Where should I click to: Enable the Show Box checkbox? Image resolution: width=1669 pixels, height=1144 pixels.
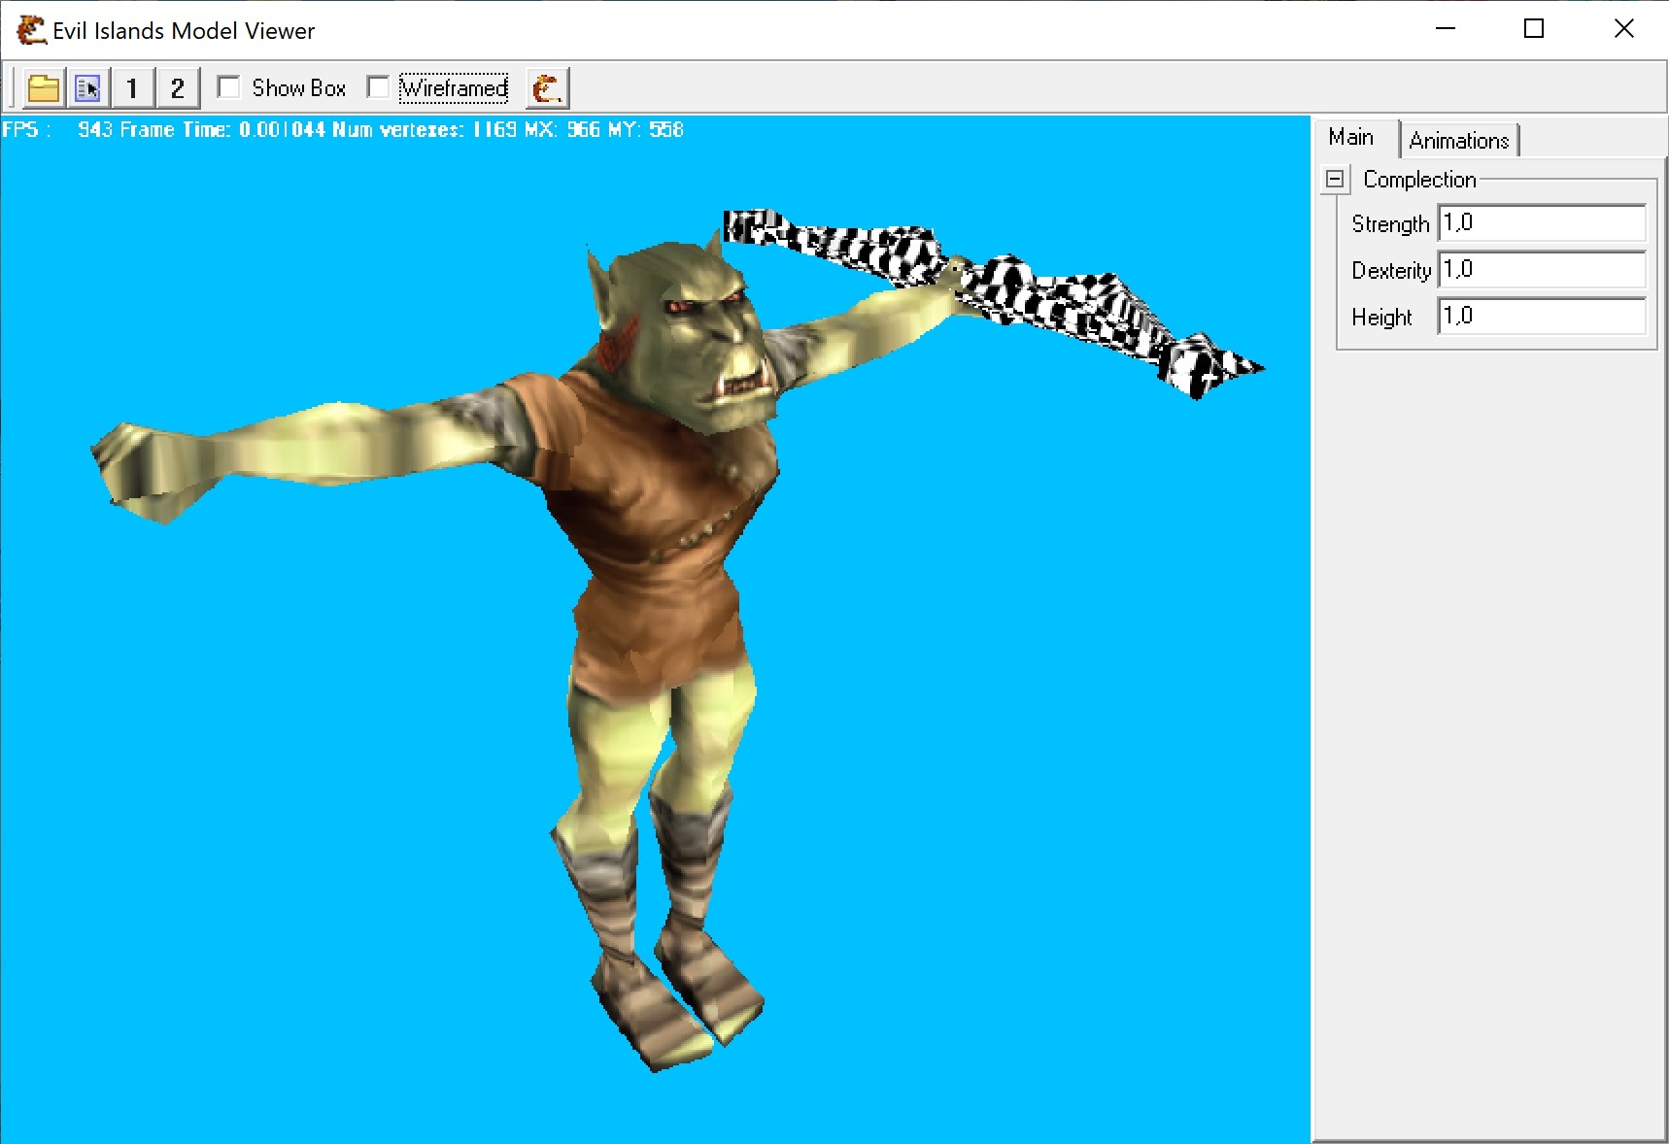click(x=229, y=87)
